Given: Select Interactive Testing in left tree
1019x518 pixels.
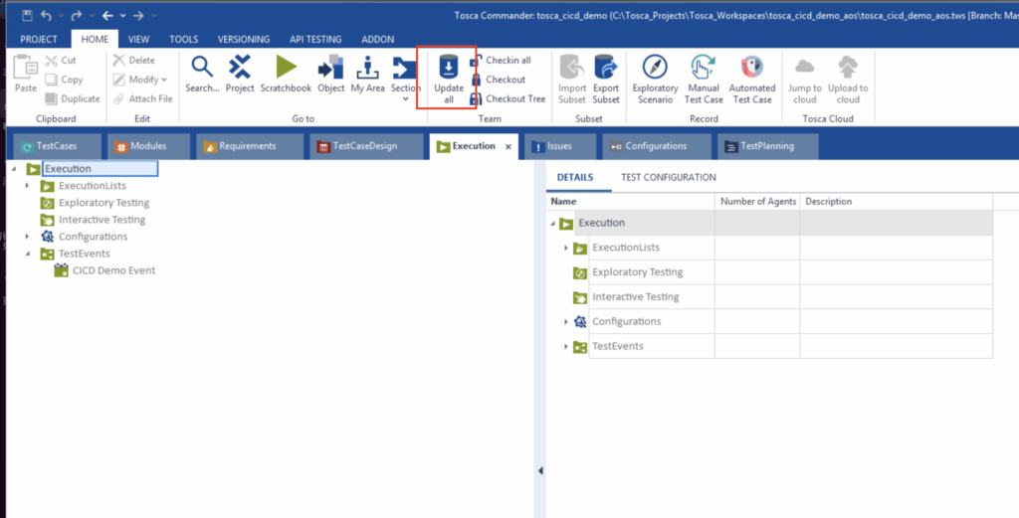Looking at the screenshot, I should tap(102, 220).
